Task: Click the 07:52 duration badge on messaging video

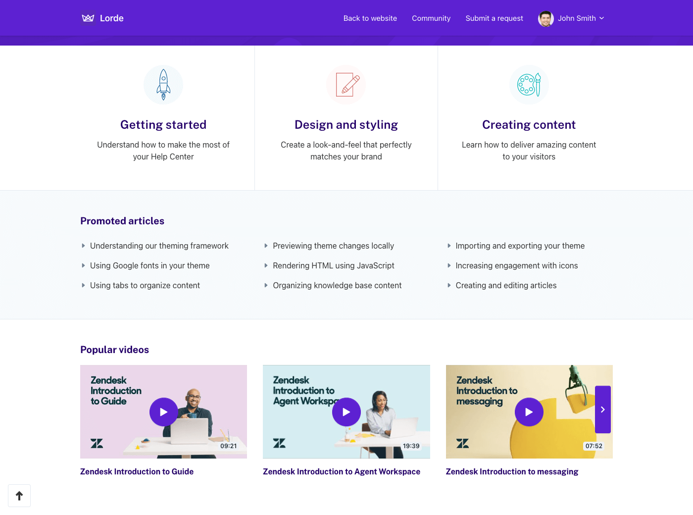Action: click(x=594, y=446)
